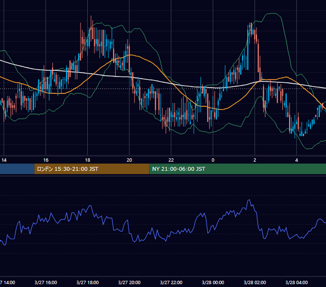This screenshot has width=326, height=287.
Task: Click the 3/27 20:00 date label
Action: click(129, 282)
